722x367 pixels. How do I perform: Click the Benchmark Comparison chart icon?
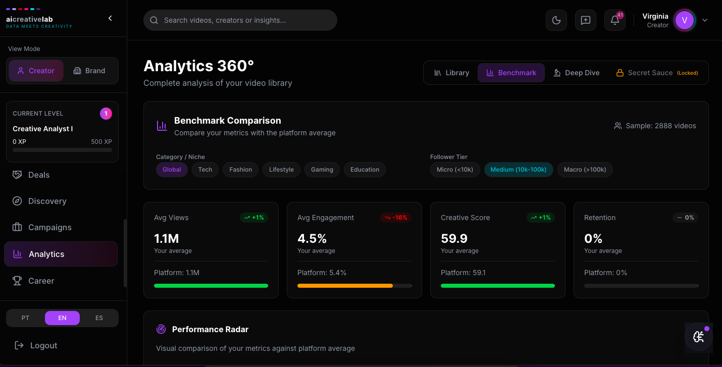[x=162, y=126]
